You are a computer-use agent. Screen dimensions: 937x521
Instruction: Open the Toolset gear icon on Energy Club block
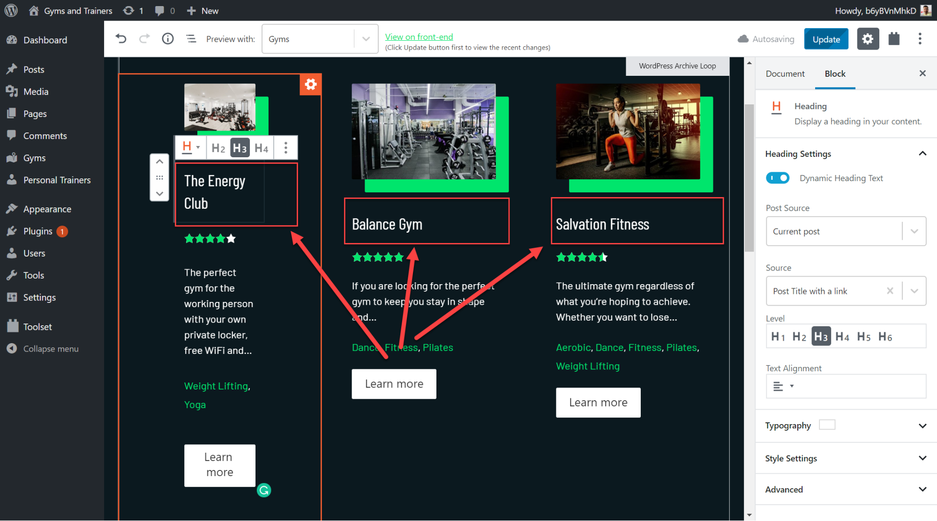point(310,84)
